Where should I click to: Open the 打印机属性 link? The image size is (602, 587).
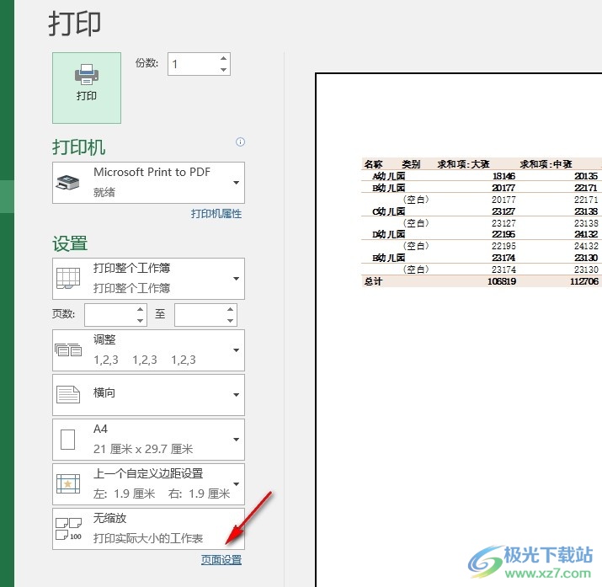(x=216, y=214)
